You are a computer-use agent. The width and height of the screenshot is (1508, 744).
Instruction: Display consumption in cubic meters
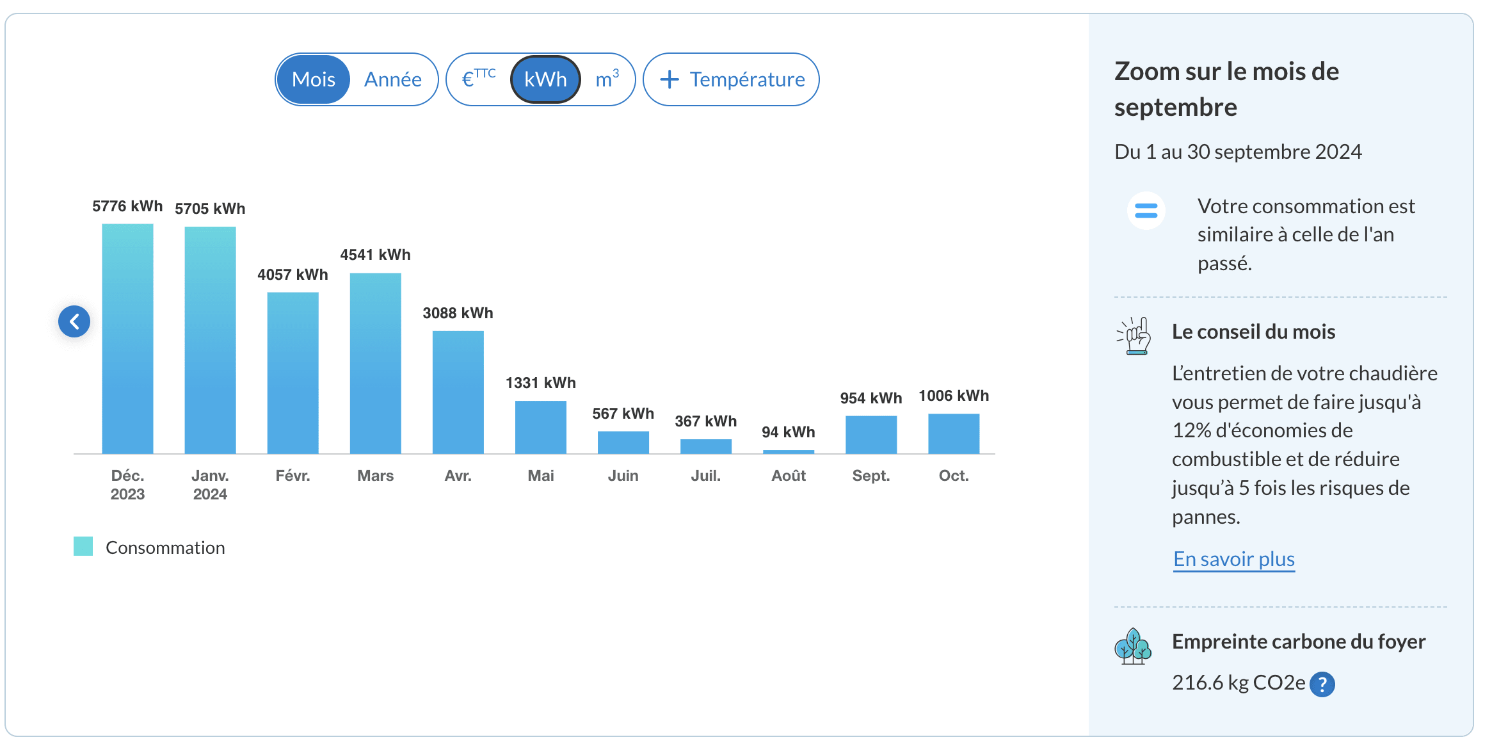coord(607,79)
